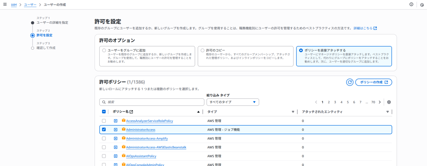Uncheck the AdministratorAccess checkbox
Screen dimensions: 427x166
[x=104, y=129]
